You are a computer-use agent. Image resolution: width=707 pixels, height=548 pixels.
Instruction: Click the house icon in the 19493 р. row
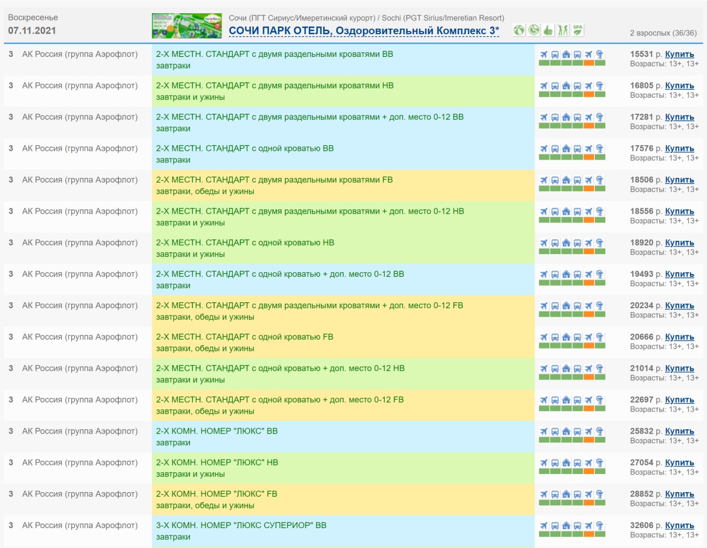tap(566, 275)
